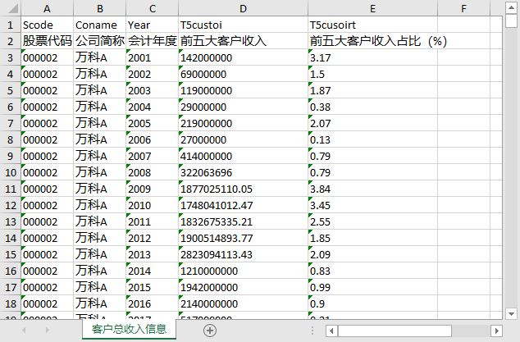Select the 股票代码 cell
The width and height of the screenshot is (520, 342).
[47, 41]
